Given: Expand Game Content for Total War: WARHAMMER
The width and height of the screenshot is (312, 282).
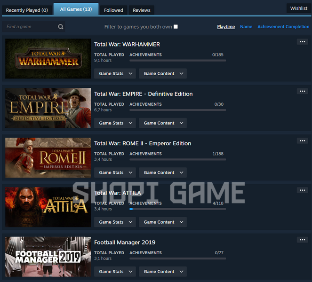Looking at the screenshot, I should 163,73.
